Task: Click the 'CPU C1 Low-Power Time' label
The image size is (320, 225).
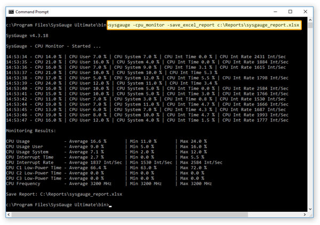Action: (x=34, y=168)
